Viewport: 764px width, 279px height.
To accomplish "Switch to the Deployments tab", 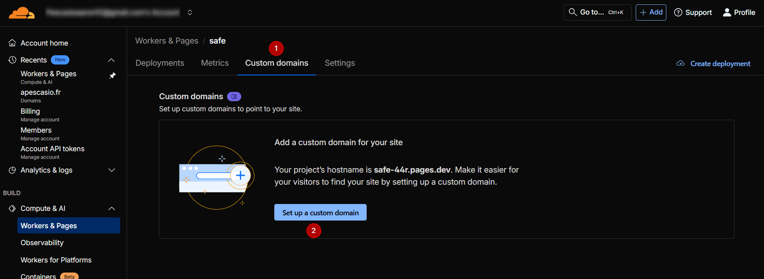I will pyautogui.click(x=160, y=63).
